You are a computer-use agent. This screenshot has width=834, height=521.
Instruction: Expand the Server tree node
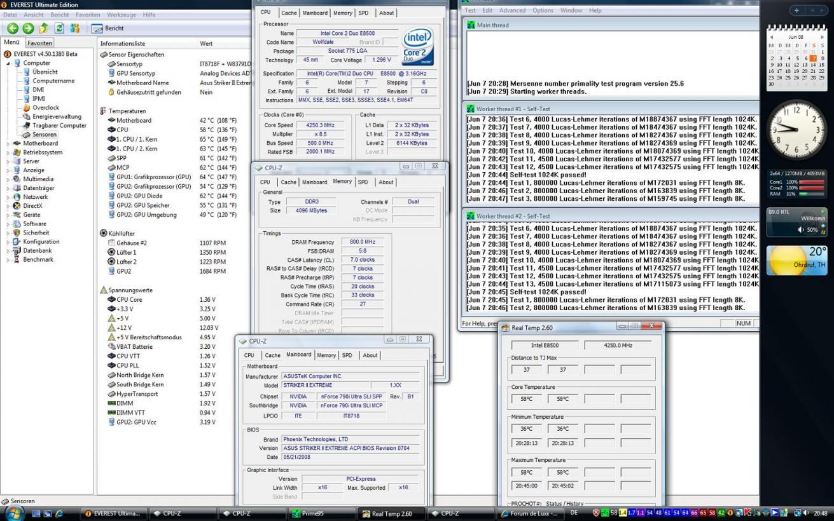(x=8, y=161)
